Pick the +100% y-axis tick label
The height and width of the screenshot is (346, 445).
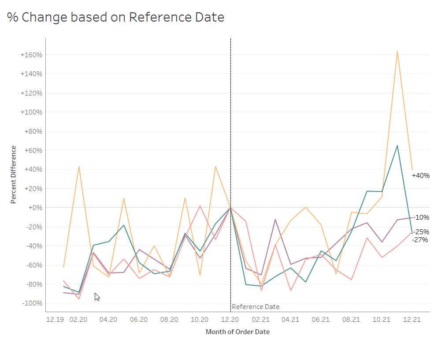(x=31, y=112)
